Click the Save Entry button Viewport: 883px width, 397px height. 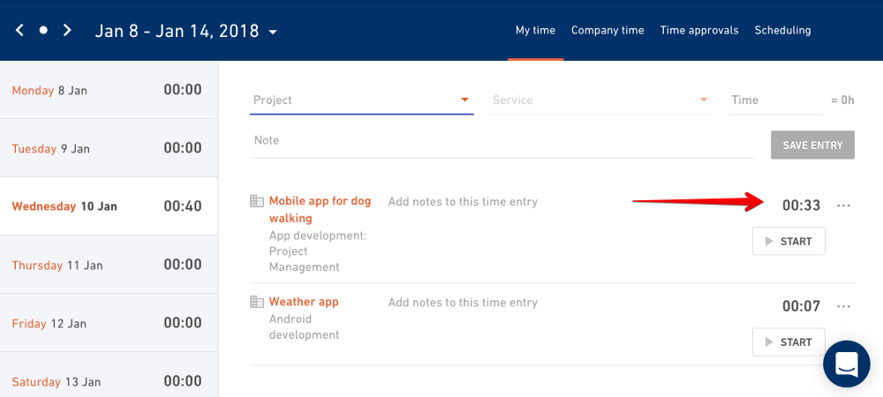point(812,145)
